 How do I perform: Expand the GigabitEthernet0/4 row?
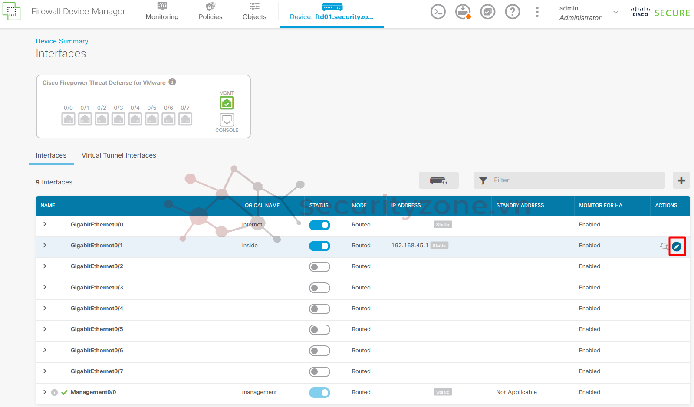click(45, 308)
